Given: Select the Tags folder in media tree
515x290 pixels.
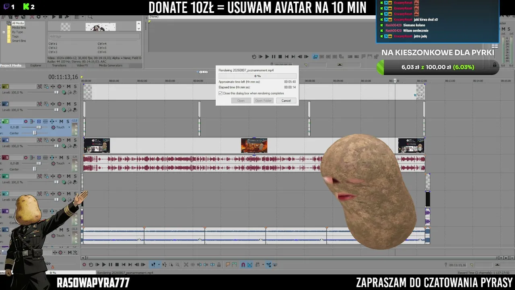Looking at the screenshot, I should coord(15,37).
